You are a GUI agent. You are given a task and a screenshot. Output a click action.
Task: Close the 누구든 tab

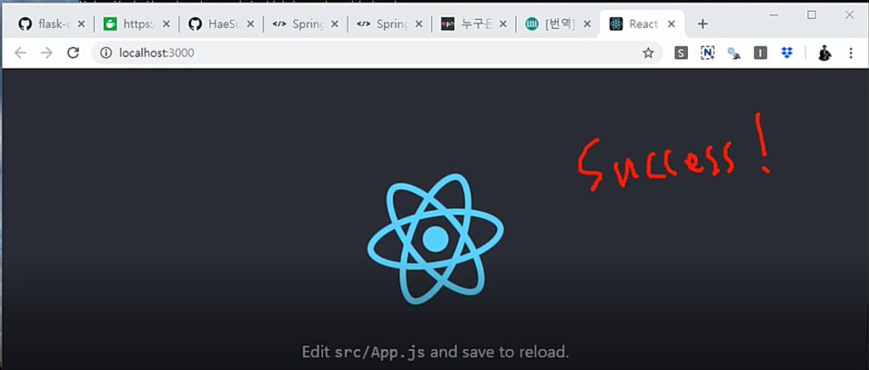tap(502, 24)
